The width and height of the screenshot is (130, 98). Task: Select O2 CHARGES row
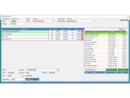click(x=106, y=47)
